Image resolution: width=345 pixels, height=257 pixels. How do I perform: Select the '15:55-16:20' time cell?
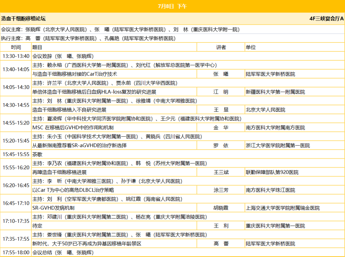click(x=16, y=168)
